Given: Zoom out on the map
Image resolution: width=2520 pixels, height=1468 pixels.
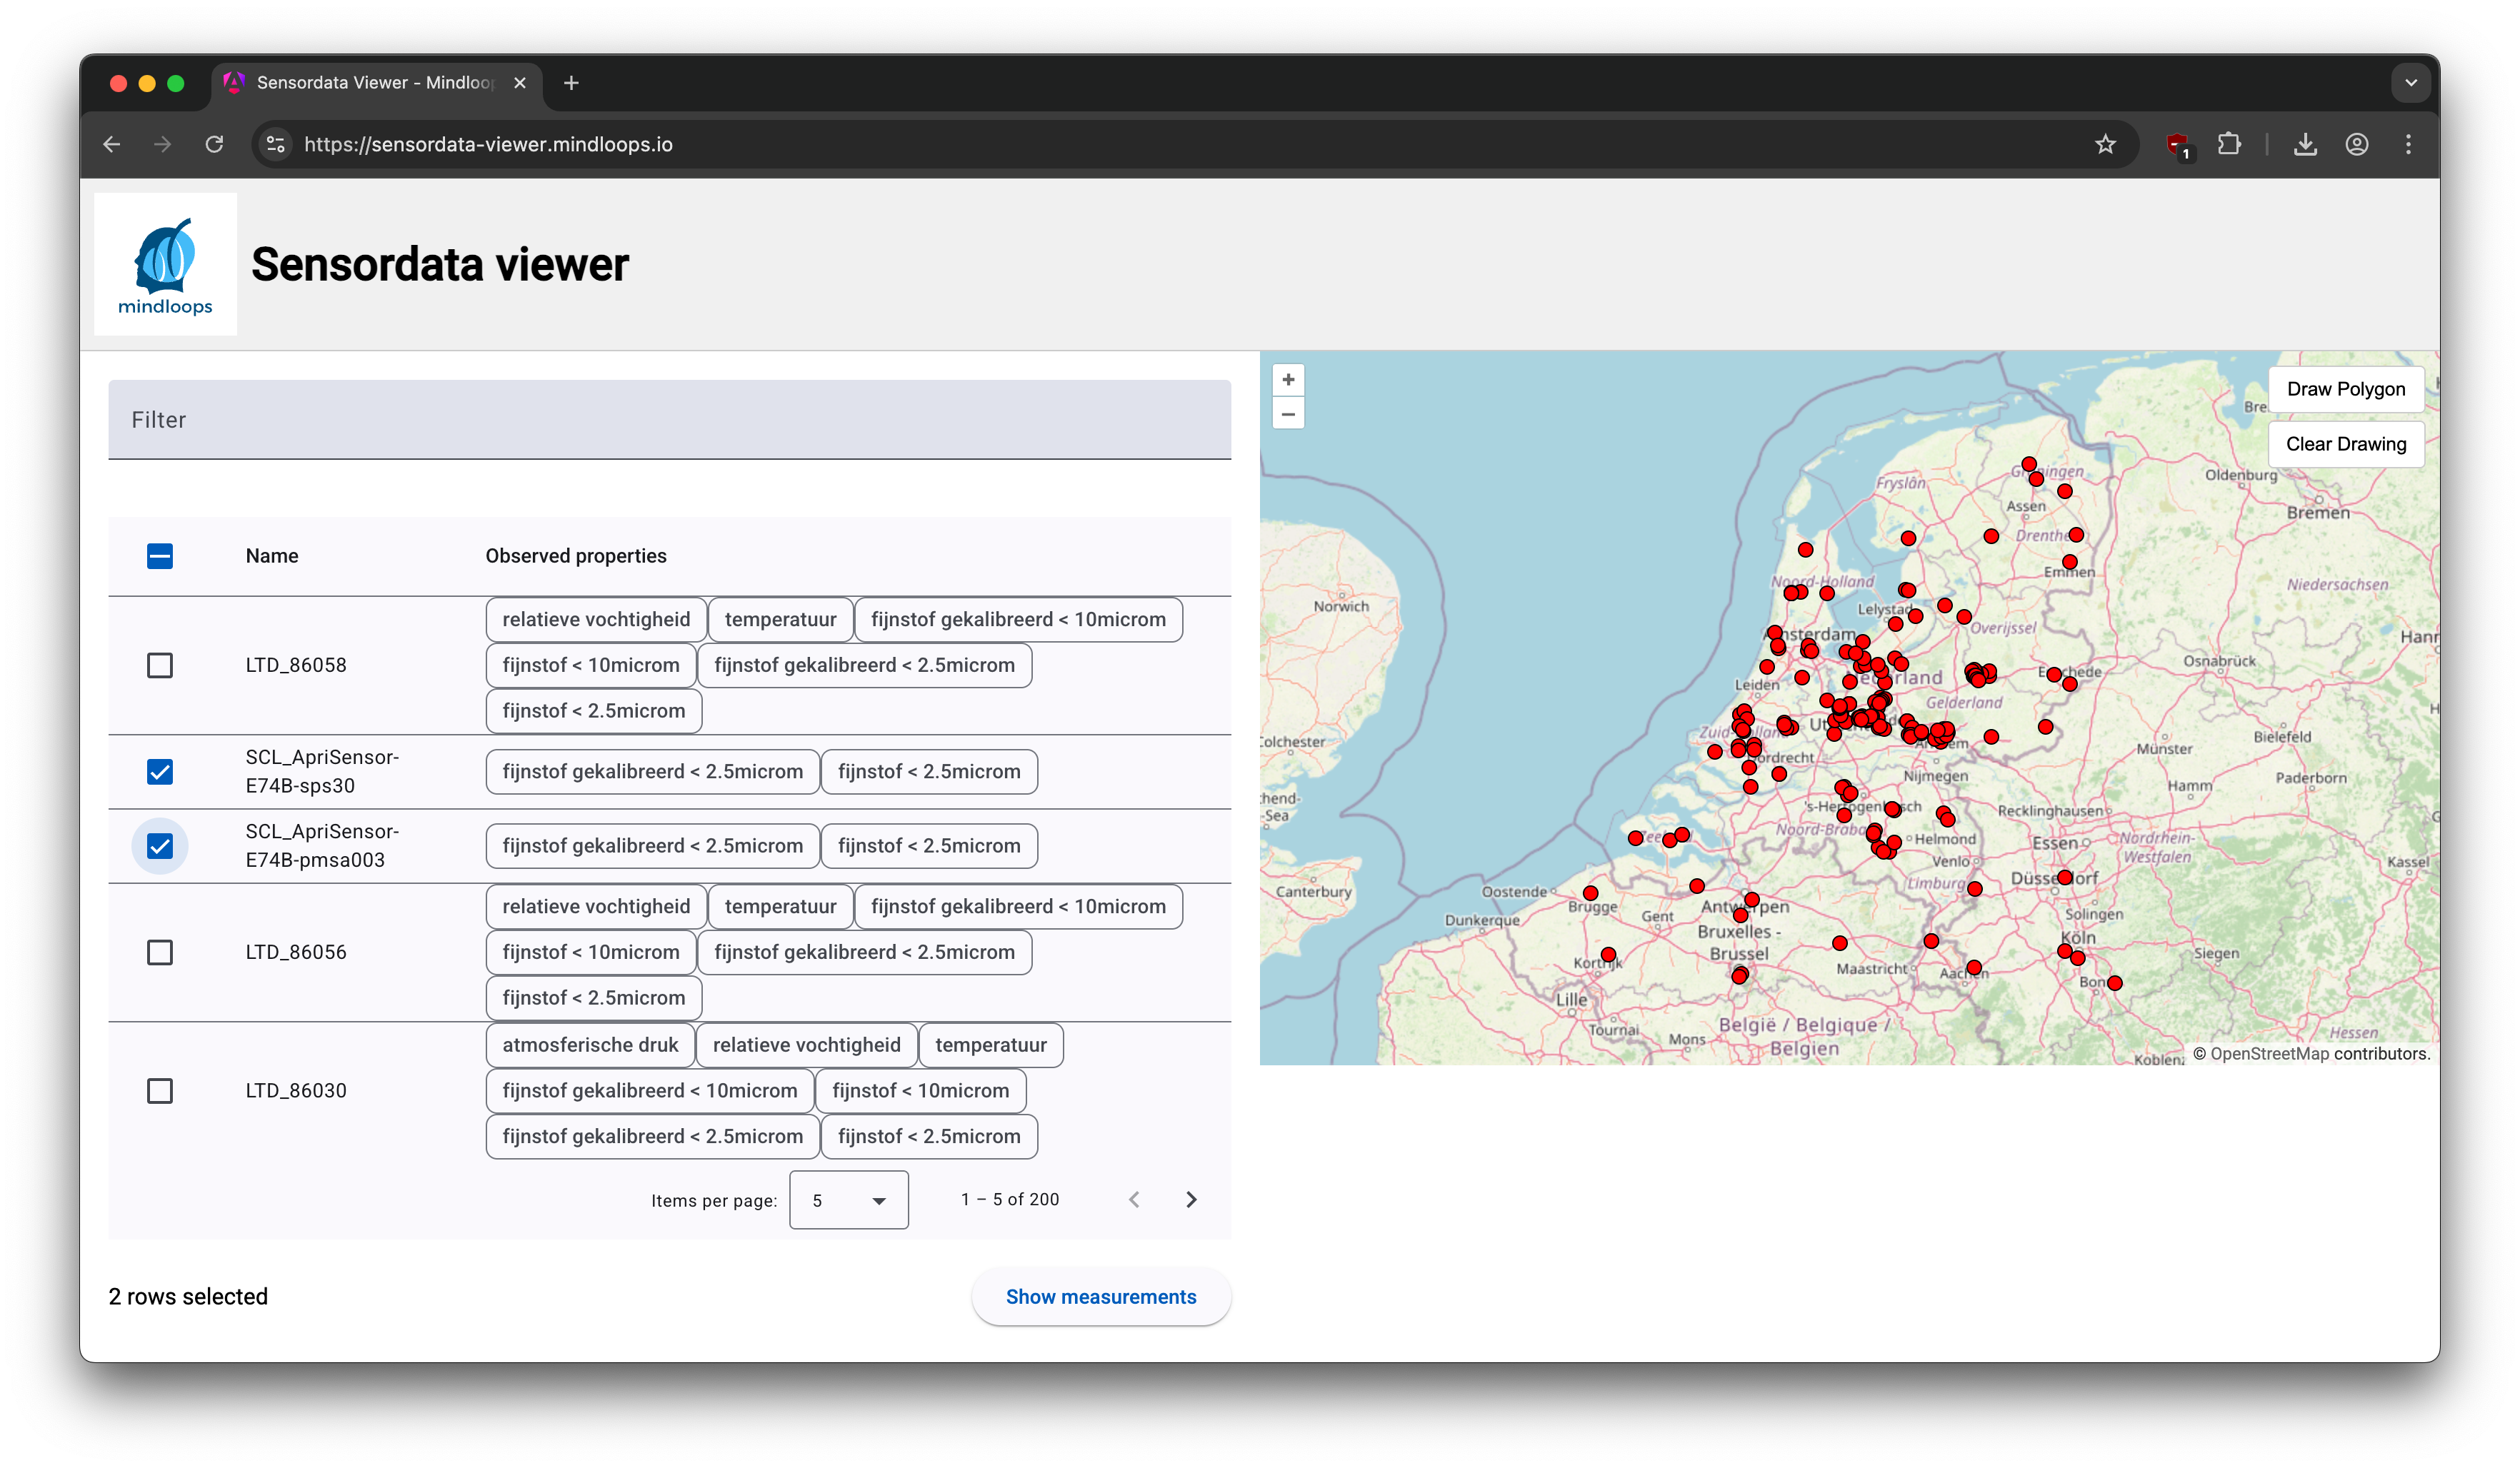Looking at the screenshot, I should [1288, 413].
